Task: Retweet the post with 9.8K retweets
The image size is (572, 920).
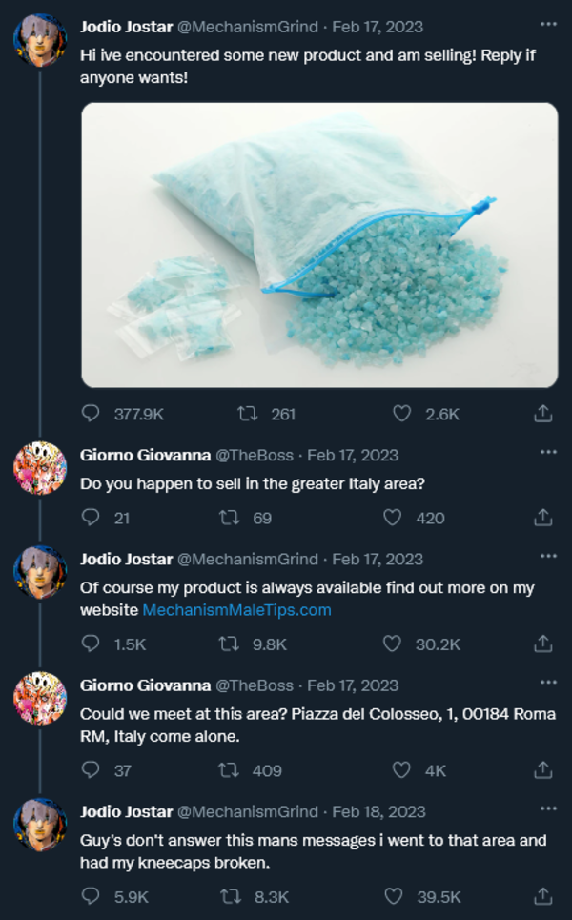Action: coord(229,644)
